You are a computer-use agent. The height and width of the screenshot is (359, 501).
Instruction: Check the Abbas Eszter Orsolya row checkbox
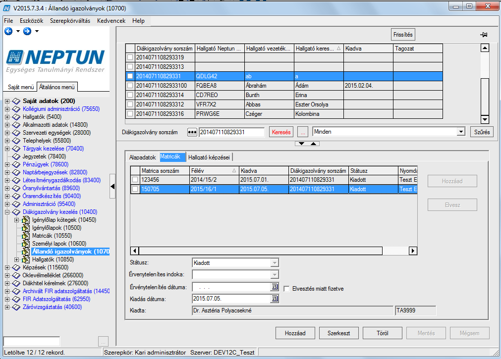(x=130, y=104)
